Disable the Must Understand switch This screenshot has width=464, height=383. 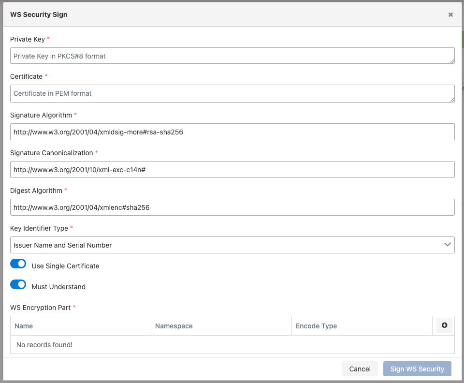click(x=18, y=284)
